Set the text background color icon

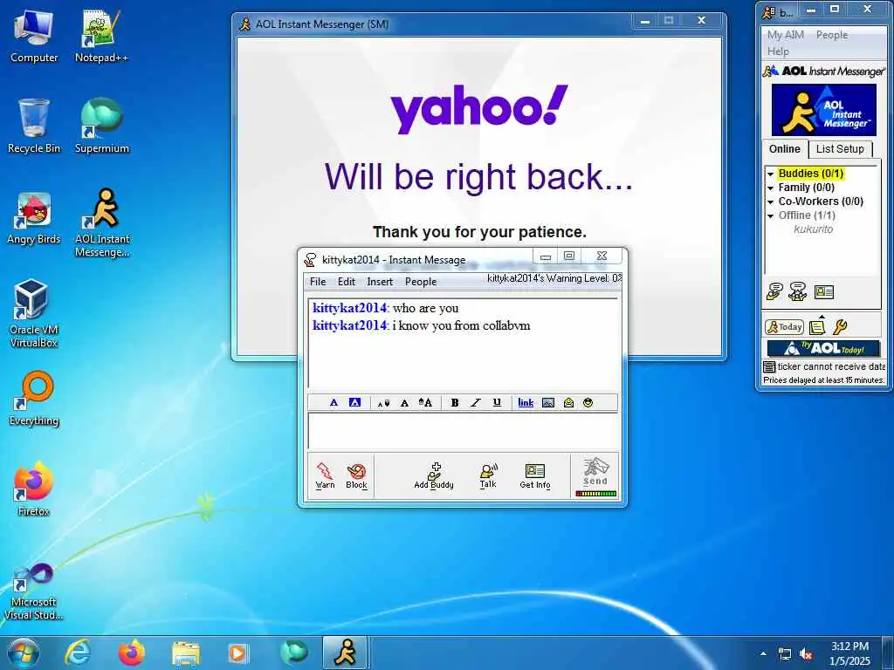coord(354,403)
